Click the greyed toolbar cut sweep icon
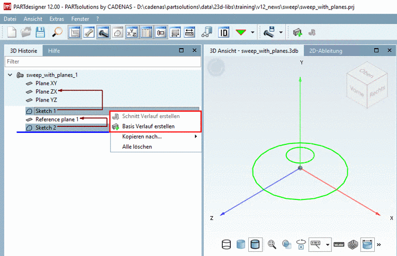This screenshot has width=397, height=256. pos(312,32)
